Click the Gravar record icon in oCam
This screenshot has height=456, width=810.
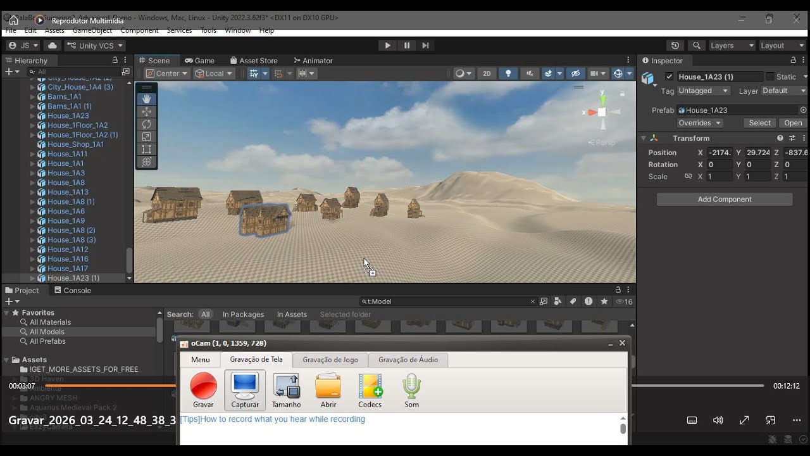(x=203, y=391)
